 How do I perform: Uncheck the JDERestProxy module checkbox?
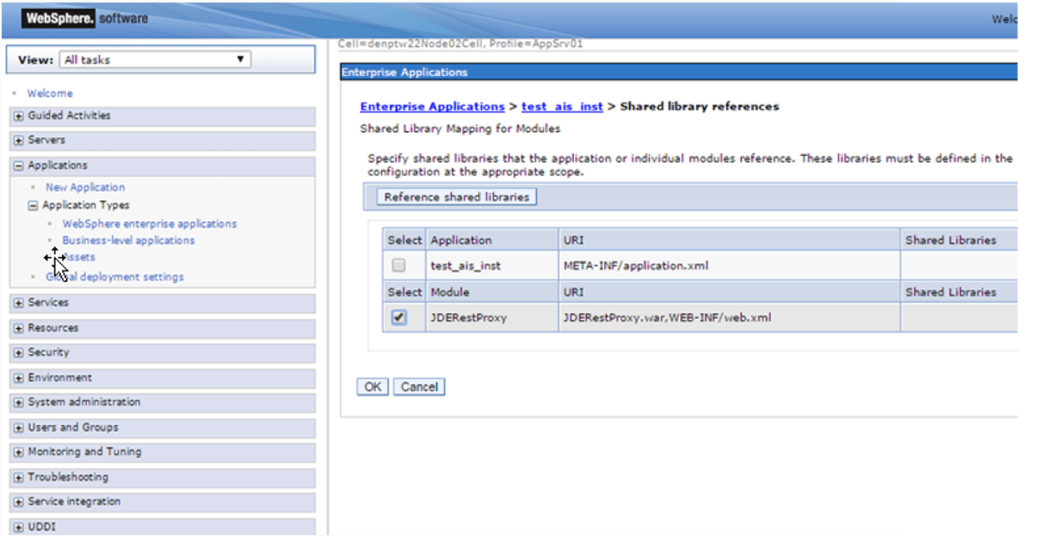click(x=399, y=317)
